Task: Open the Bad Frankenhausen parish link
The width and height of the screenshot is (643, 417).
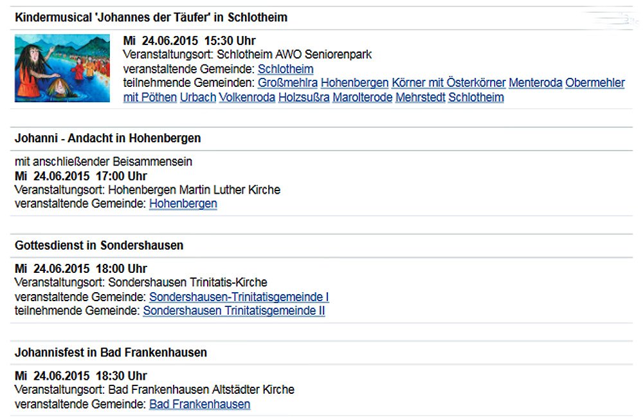Action: click(x=200, y=405)
